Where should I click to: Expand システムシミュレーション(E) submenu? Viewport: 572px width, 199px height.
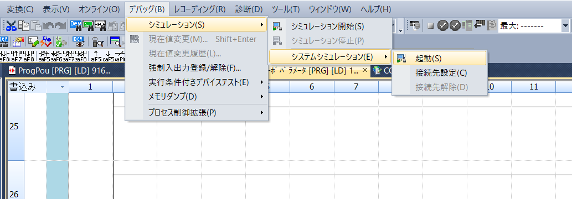(x=330, y=57)
